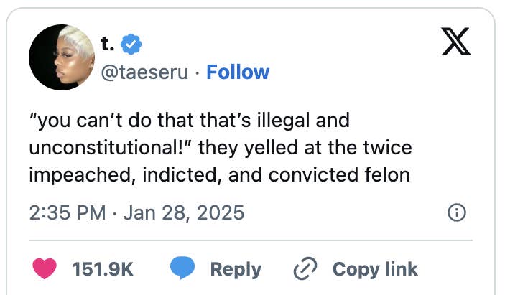The height and width of the screenshot is (295, 505).
Task: Click the 2:35 PM time
Action: tap(67, 212)
